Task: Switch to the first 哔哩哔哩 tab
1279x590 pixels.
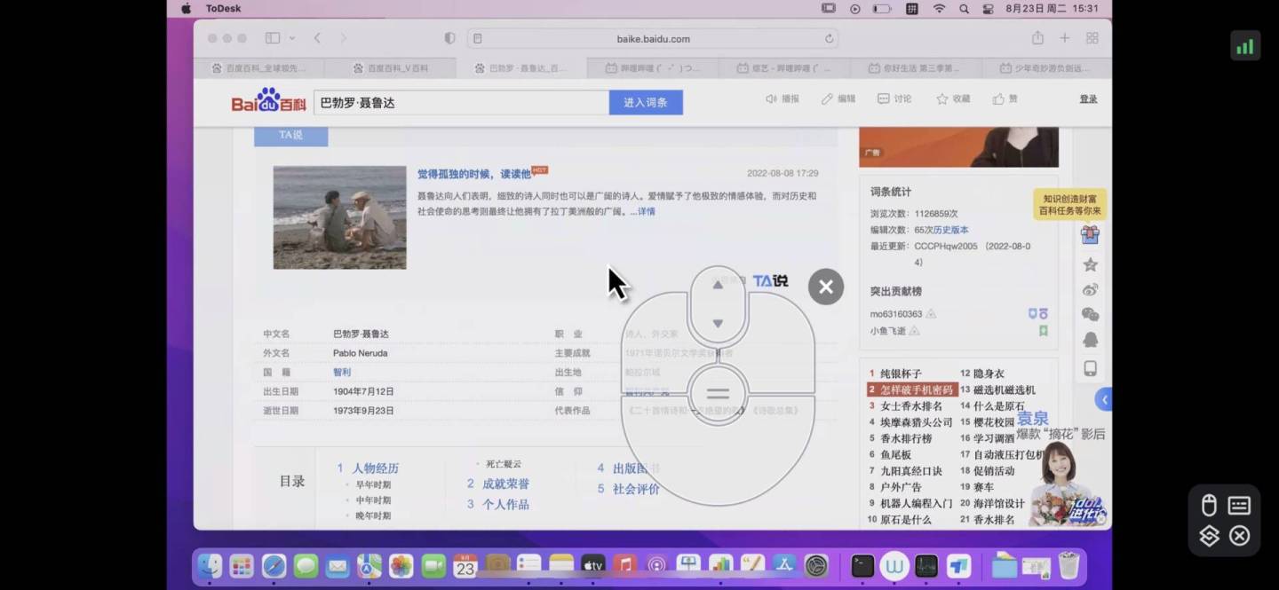Action: (x=653, y=67)
